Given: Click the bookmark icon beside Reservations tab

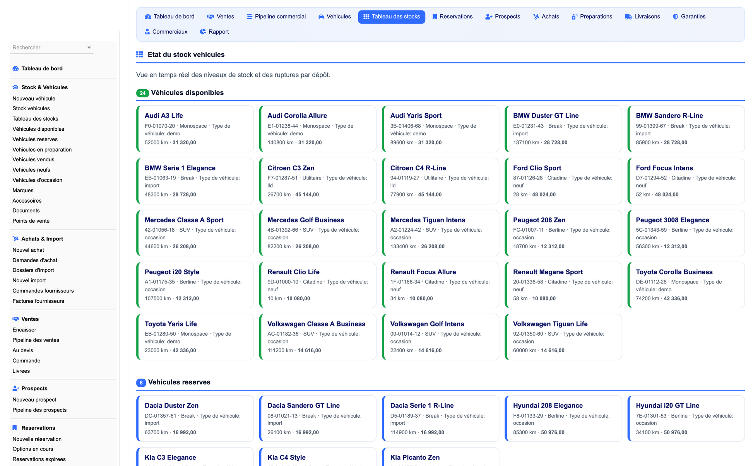Looking at the screenshot, I should point(435,17).
